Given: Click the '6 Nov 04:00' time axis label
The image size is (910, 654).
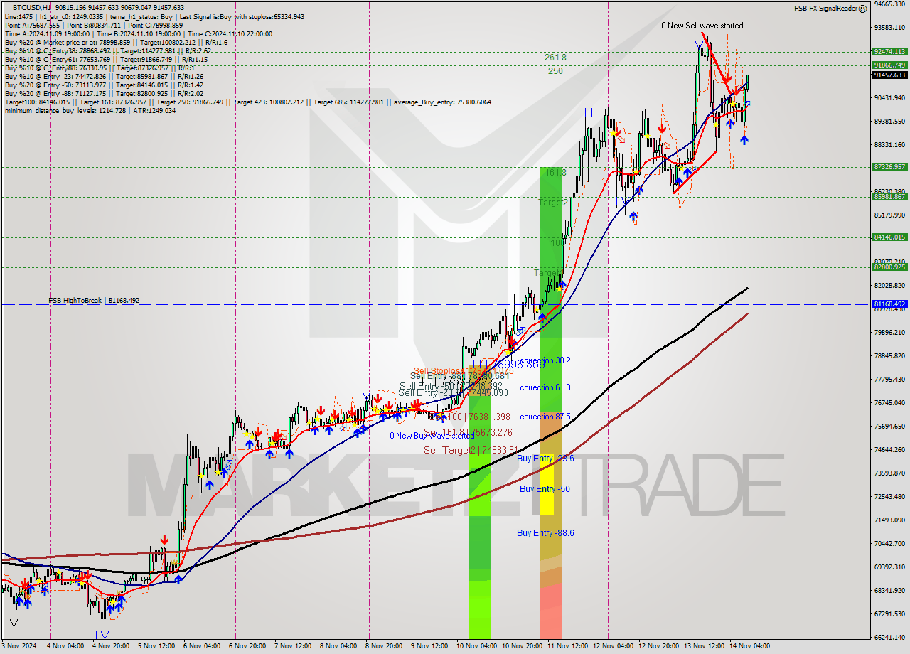Looking at the screenshot, I should coord(200,646).
